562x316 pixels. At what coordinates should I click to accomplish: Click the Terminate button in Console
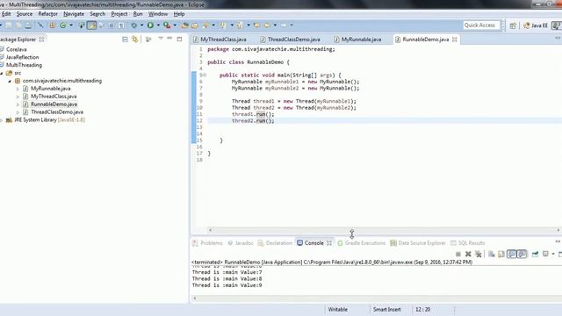(458, 254)
